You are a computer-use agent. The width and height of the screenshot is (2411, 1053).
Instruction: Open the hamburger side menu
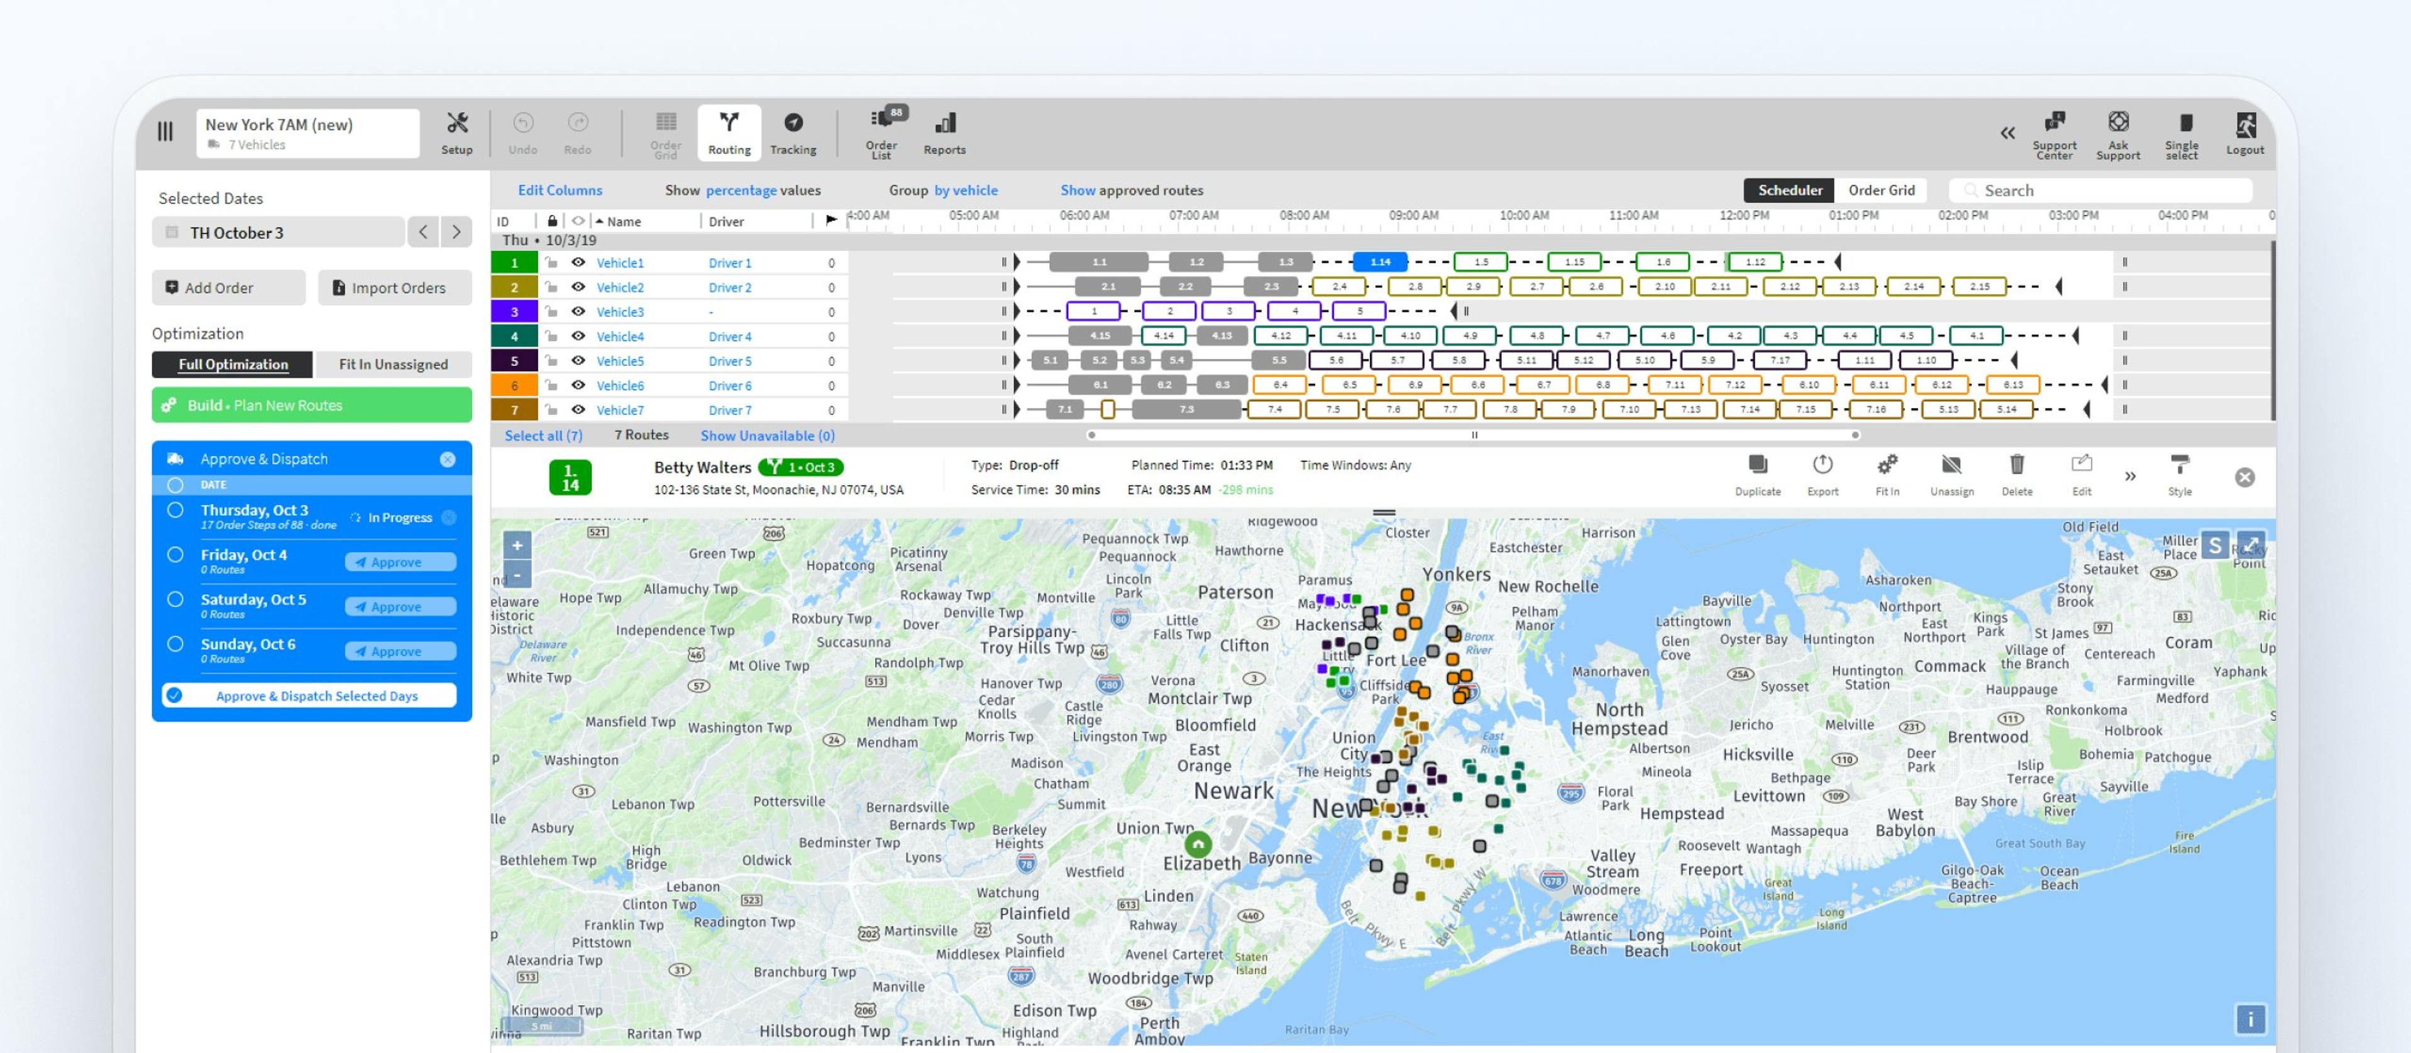(165, 132)
